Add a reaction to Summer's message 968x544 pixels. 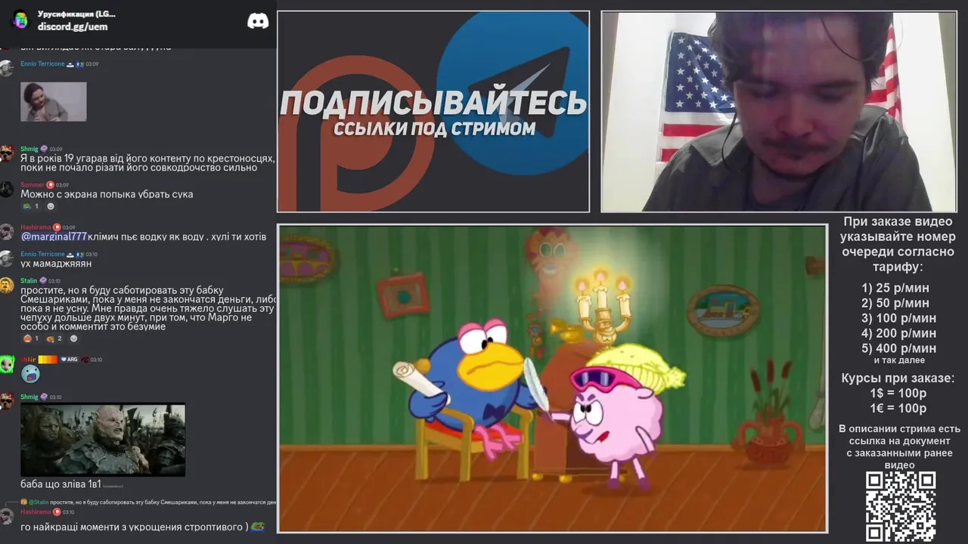click(51, 206)
